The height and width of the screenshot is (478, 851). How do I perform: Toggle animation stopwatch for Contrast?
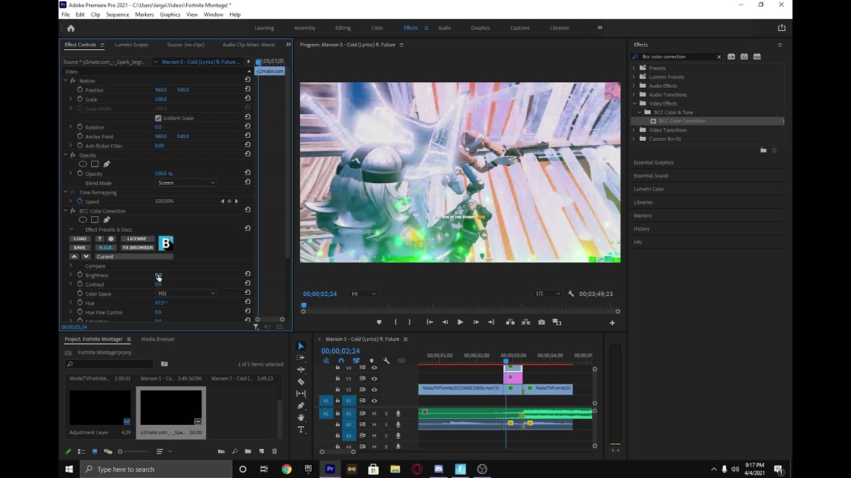click(x=80, y=284)
